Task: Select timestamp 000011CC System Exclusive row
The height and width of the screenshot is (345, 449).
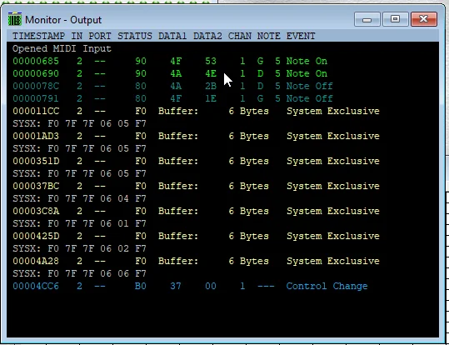Action: [196, 111]
